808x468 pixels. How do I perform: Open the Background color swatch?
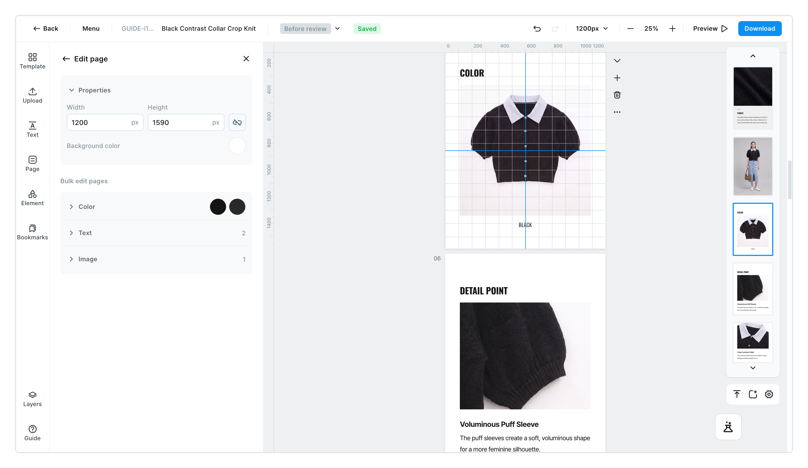click(x=237, y=146)
